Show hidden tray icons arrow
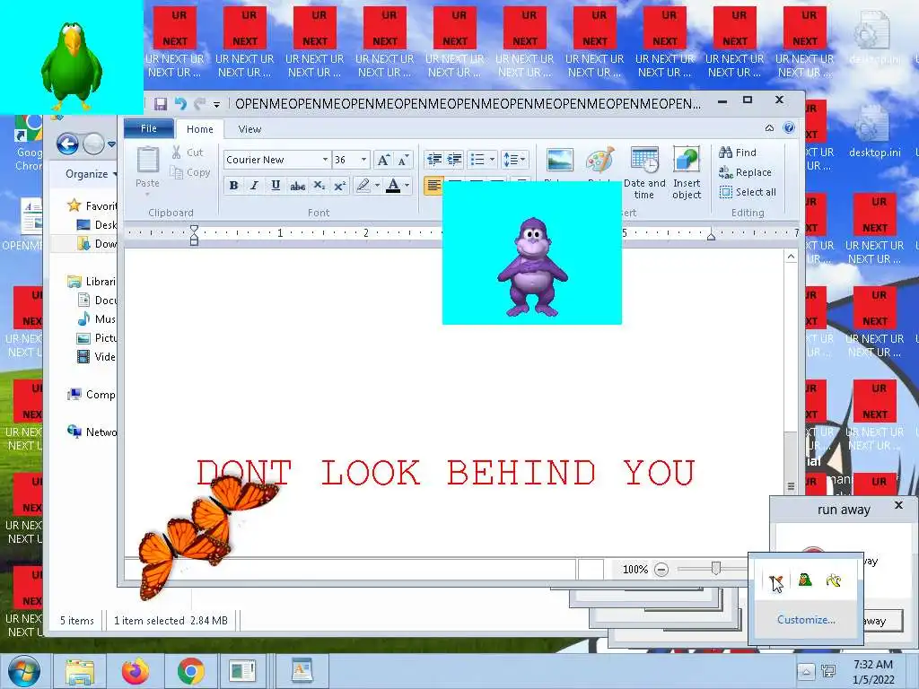 click(806, 671)
